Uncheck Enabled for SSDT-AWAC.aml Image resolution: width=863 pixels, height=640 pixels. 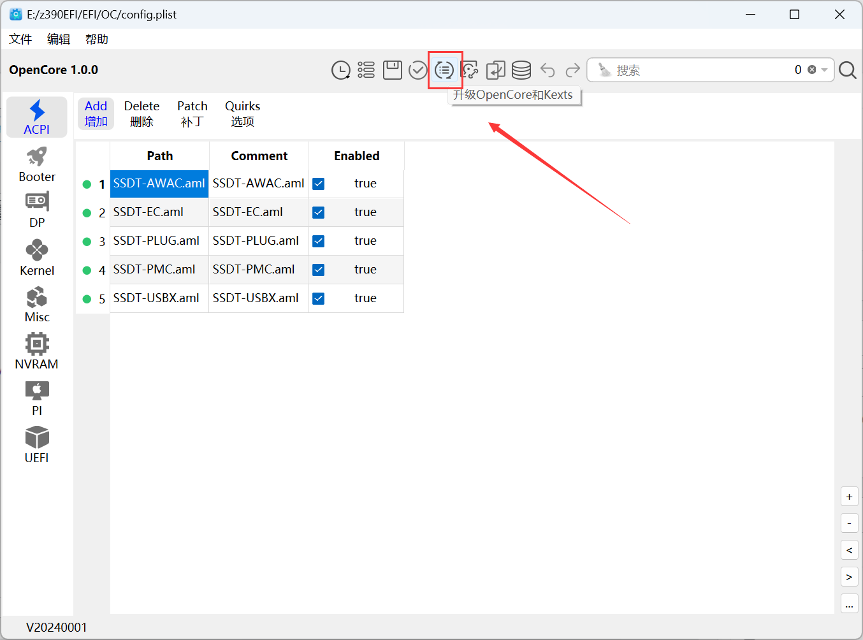coord(319,184)
